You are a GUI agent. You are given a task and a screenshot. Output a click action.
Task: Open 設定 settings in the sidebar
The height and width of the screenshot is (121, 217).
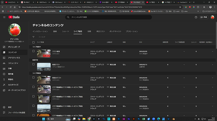point(4,107)
